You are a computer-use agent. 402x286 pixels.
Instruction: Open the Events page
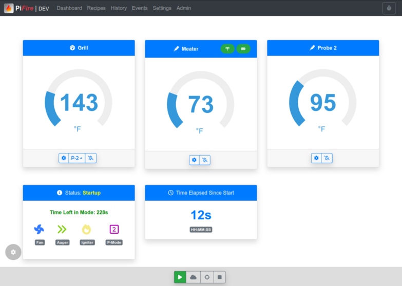pyautogui.click(x=140, y=8)
